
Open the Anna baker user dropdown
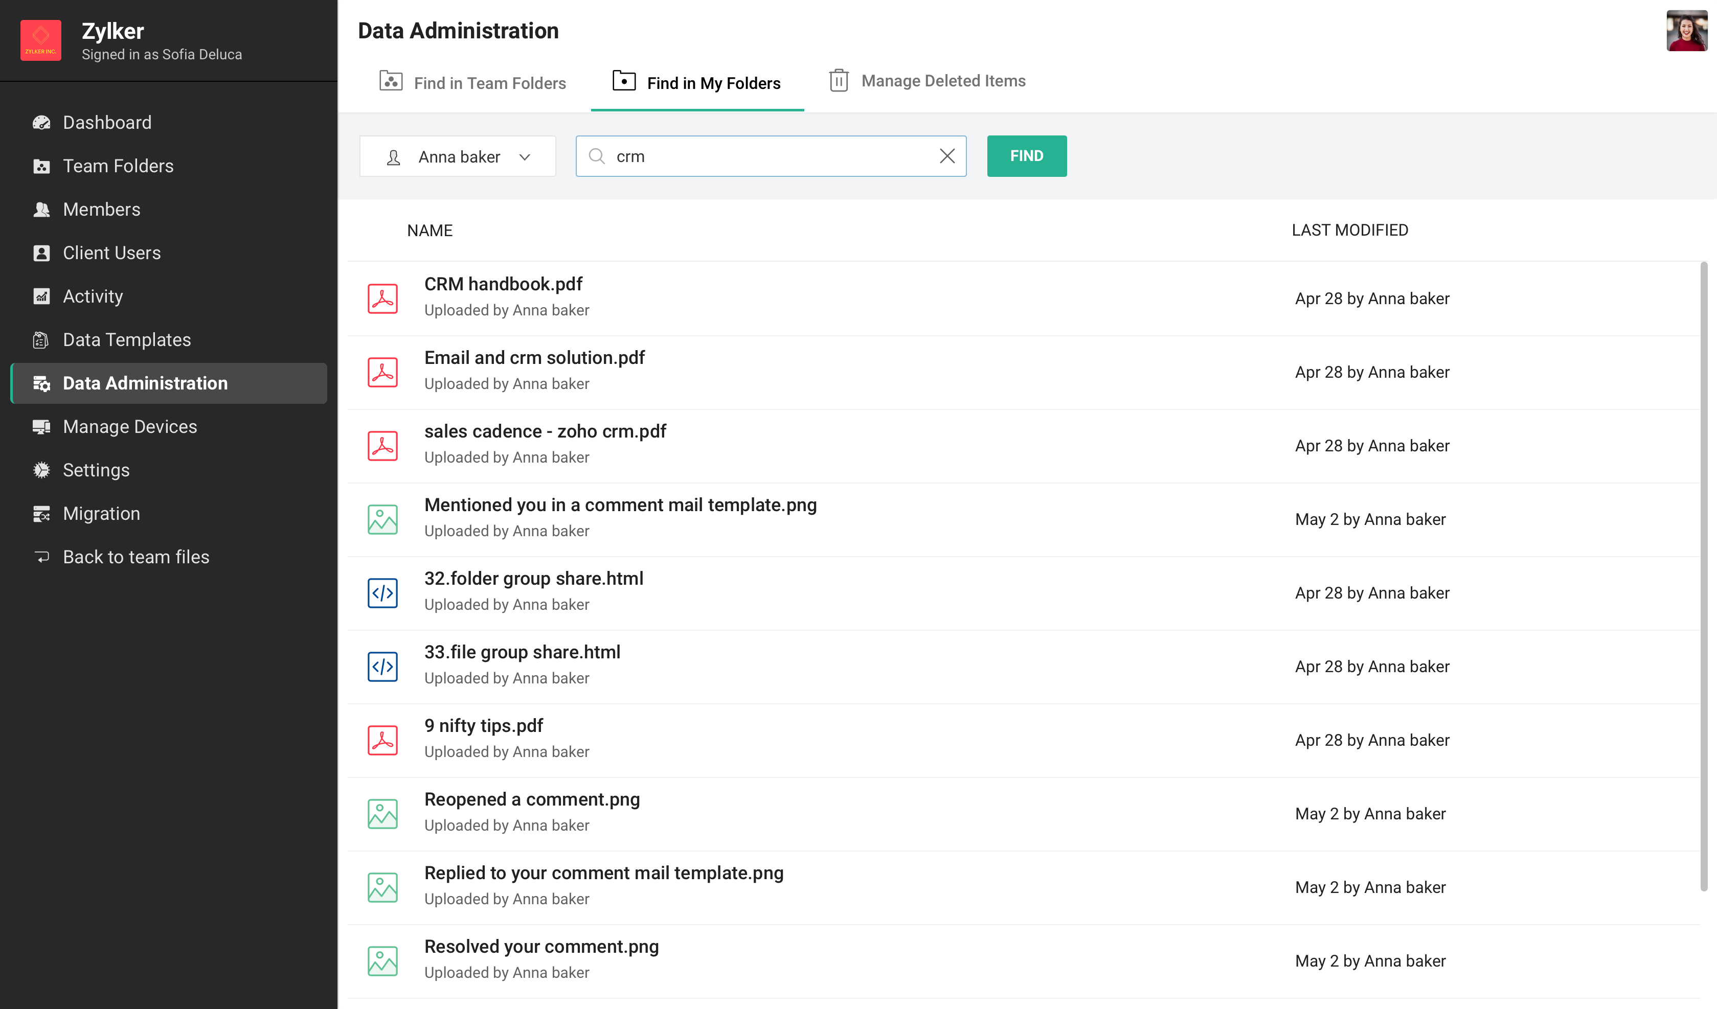click(x=457, y=157)
